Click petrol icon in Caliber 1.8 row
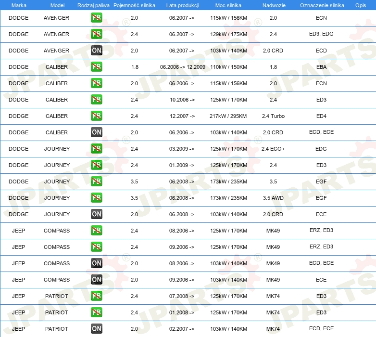The width and height of the screenshot is (376, 337). tap(96, 67)
